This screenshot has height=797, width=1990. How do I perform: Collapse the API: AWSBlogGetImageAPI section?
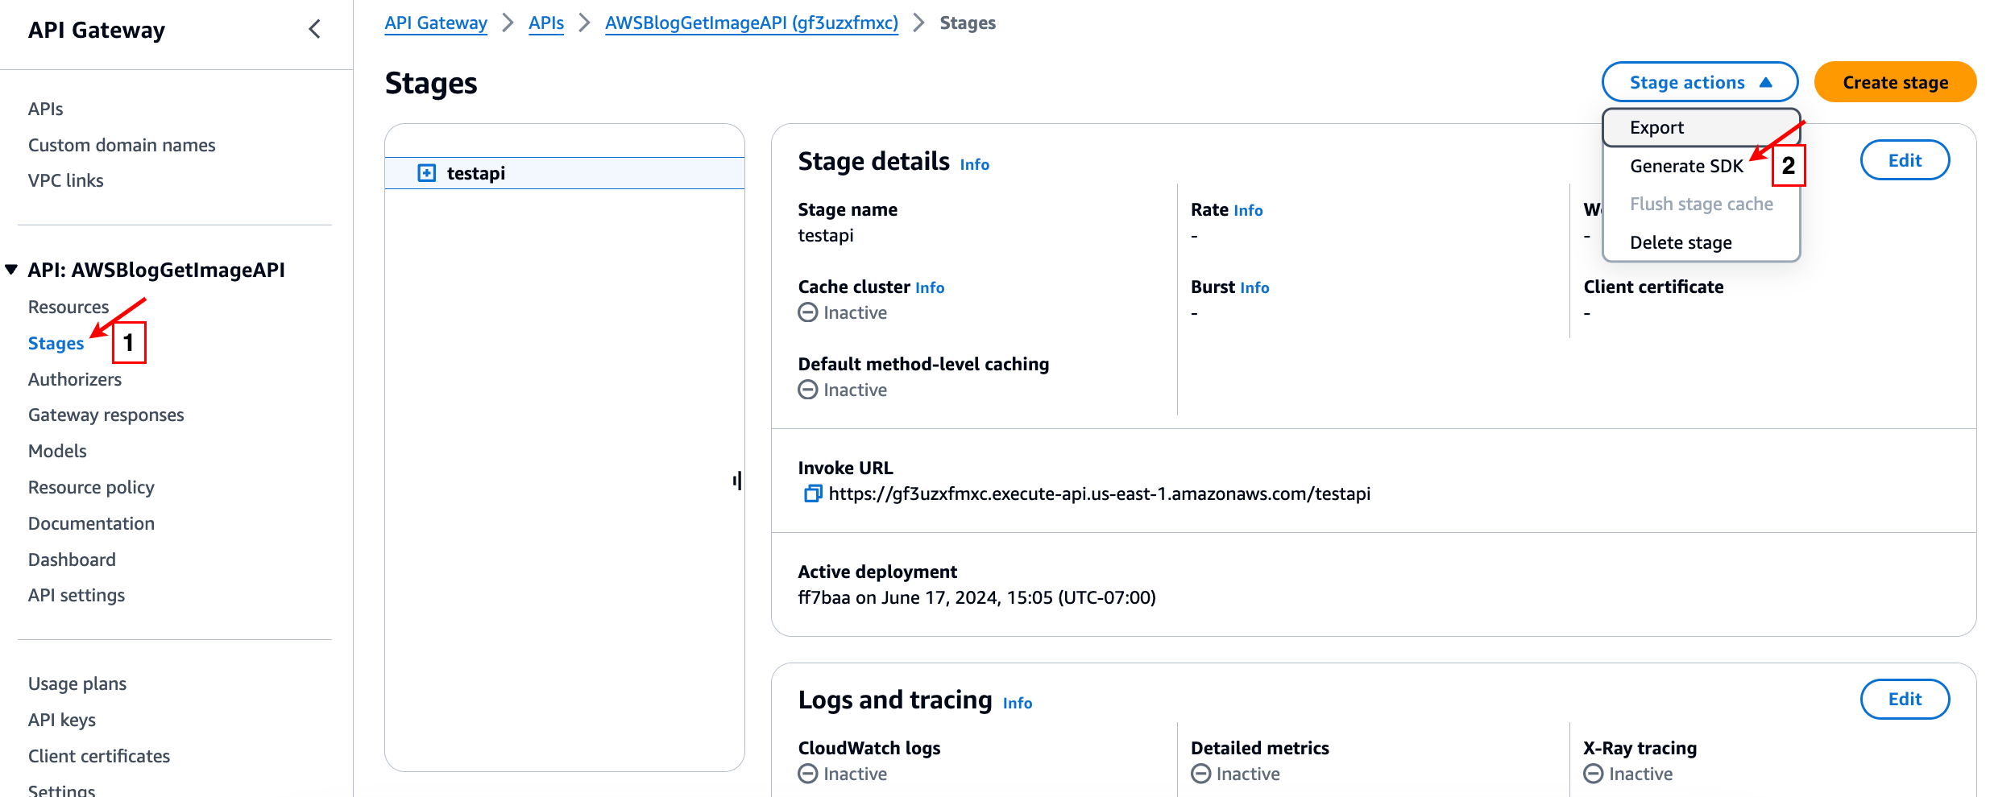coord(11,270)
